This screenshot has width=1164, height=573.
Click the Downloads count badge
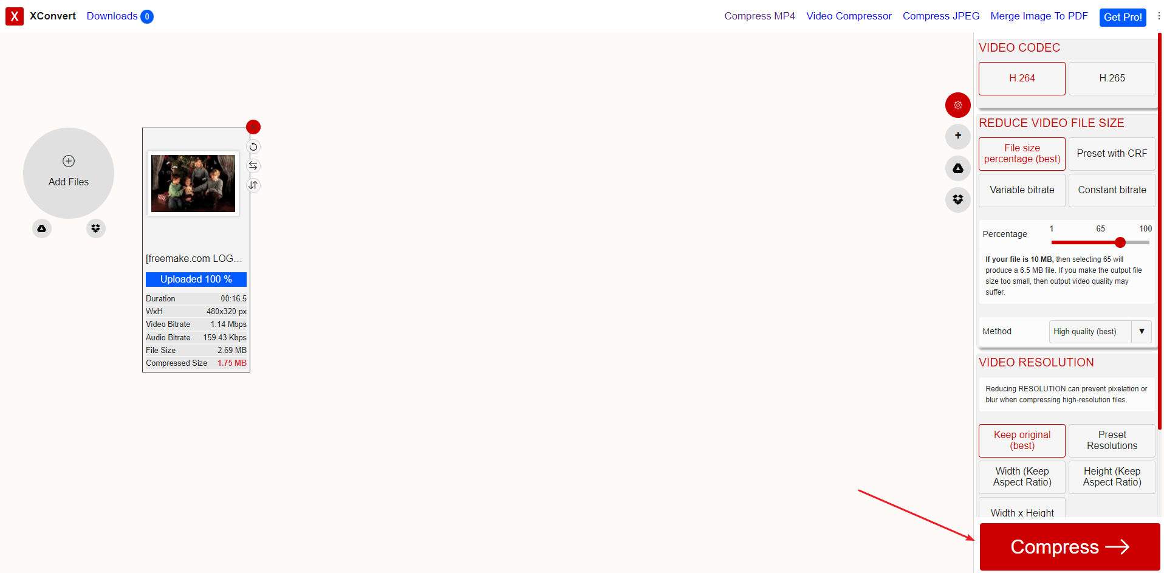click(147, 17)
